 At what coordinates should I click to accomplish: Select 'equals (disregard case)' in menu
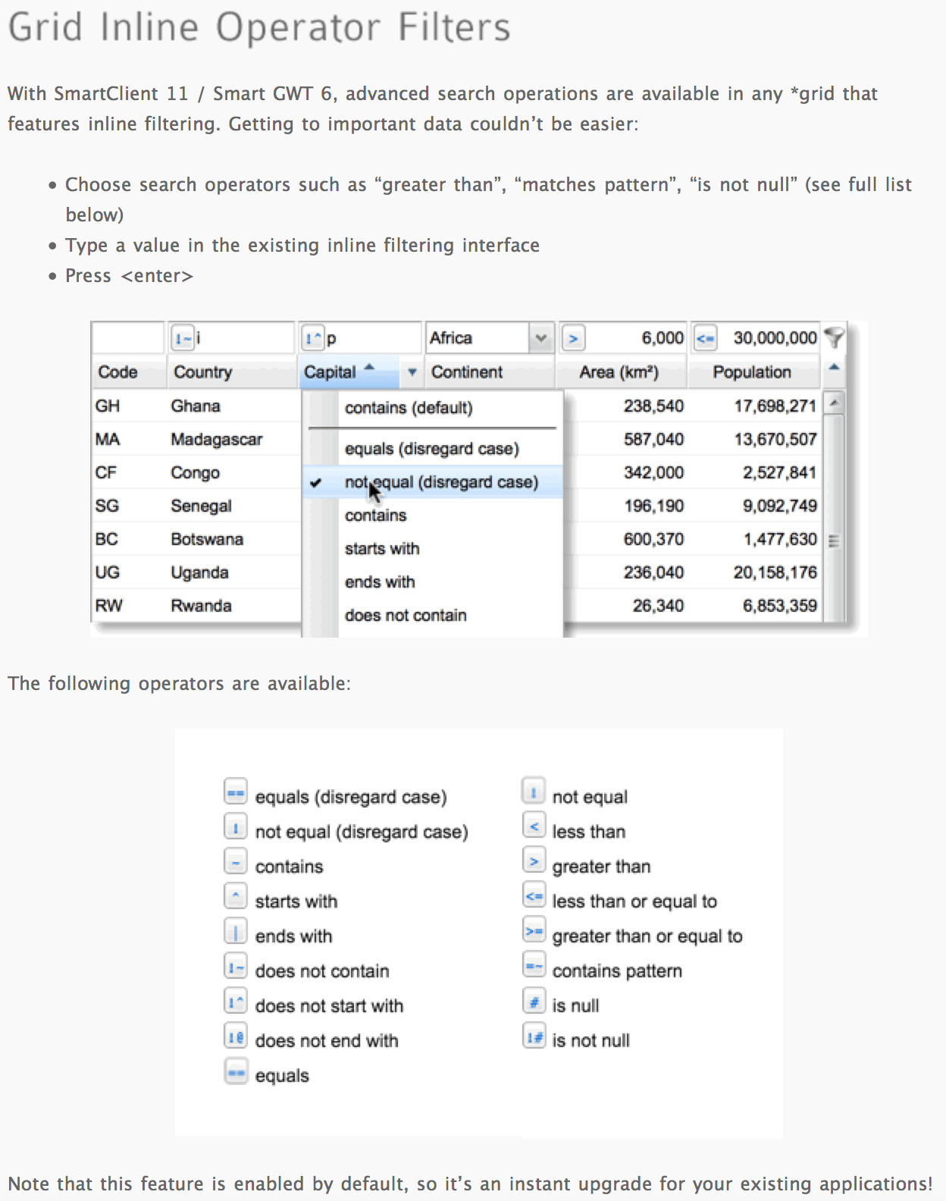point(432,449)
